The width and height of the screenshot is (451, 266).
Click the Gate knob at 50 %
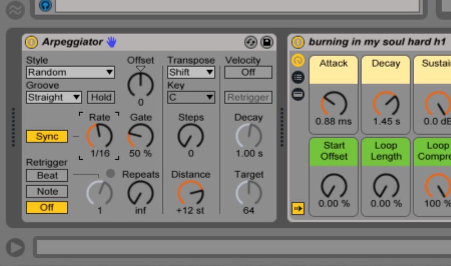click(140, 136)
